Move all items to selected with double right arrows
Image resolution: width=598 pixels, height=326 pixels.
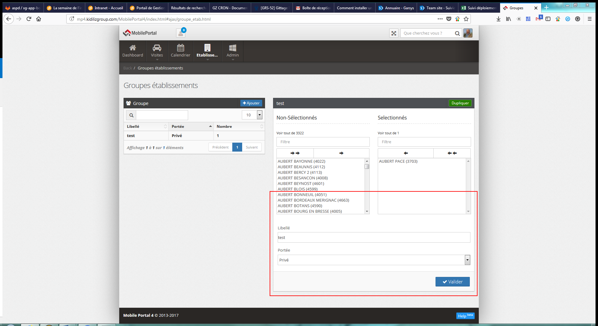[295, 153]
